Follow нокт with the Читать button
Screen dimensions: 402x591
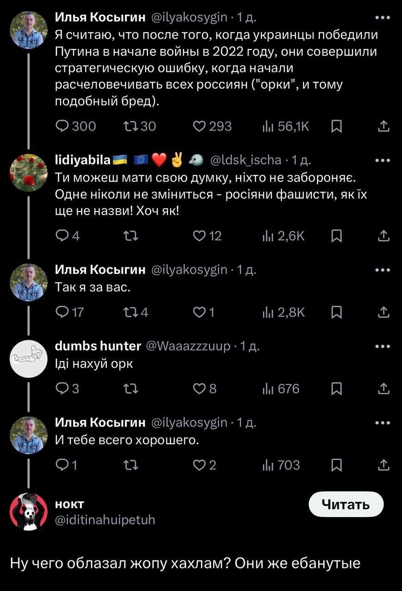(x=346, y=504)
